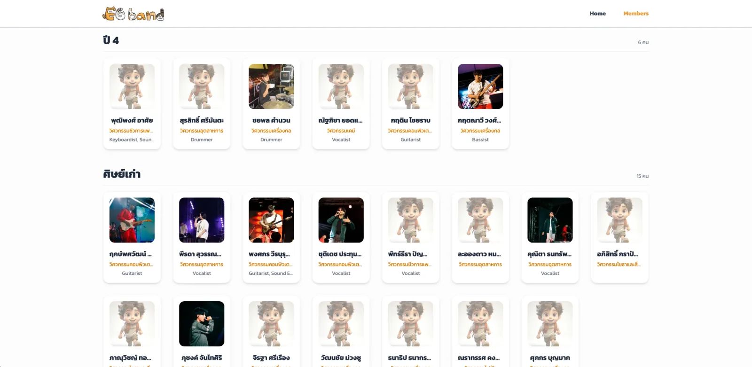Click 'Keyboardist, Soun...' role text

pyautogui.click(x=132, y=140)
